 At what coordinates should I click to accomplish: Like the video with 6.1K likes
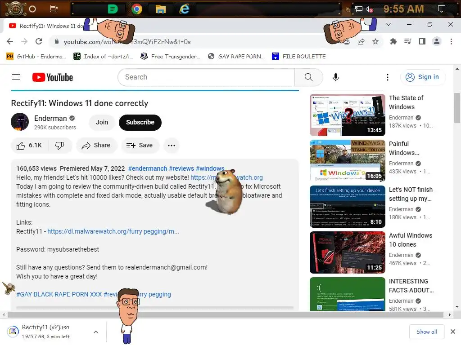(29, 146)
